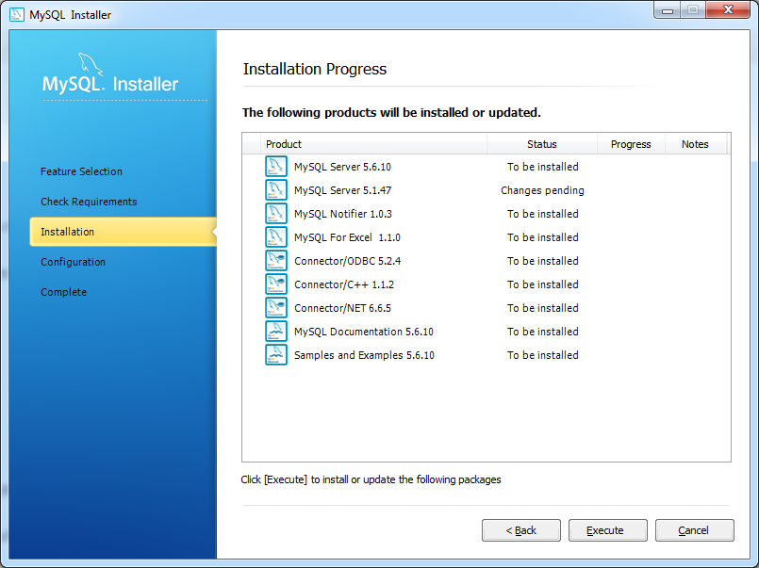Click Execute to start installation
Image resolution: width=759 pixels, height=568 pixels.
(x=608, y=530)
